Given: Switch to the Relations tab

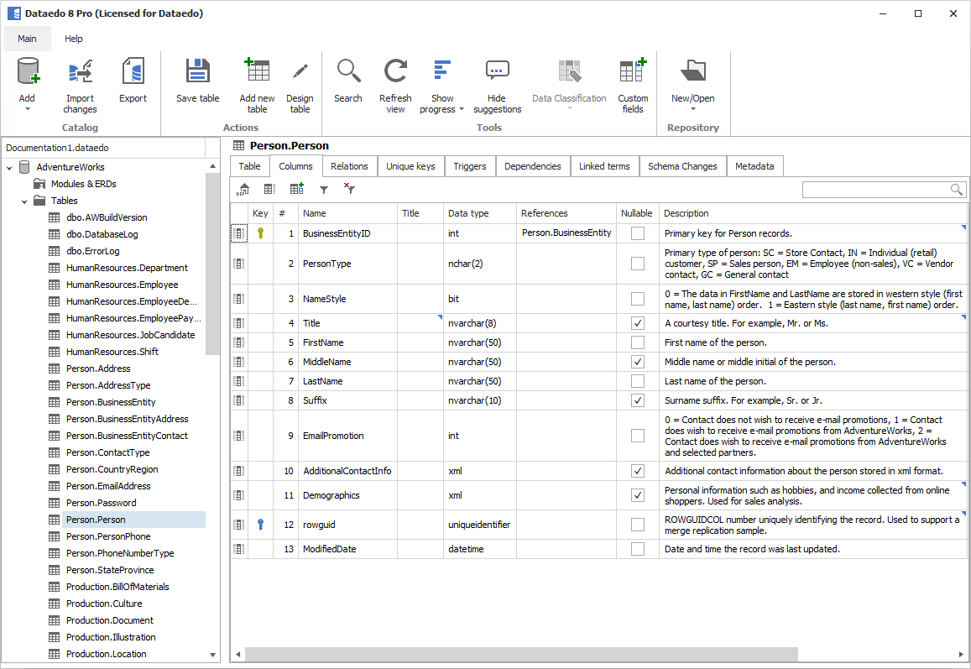Looking at the screenshot, I should (x=349, y=166).
